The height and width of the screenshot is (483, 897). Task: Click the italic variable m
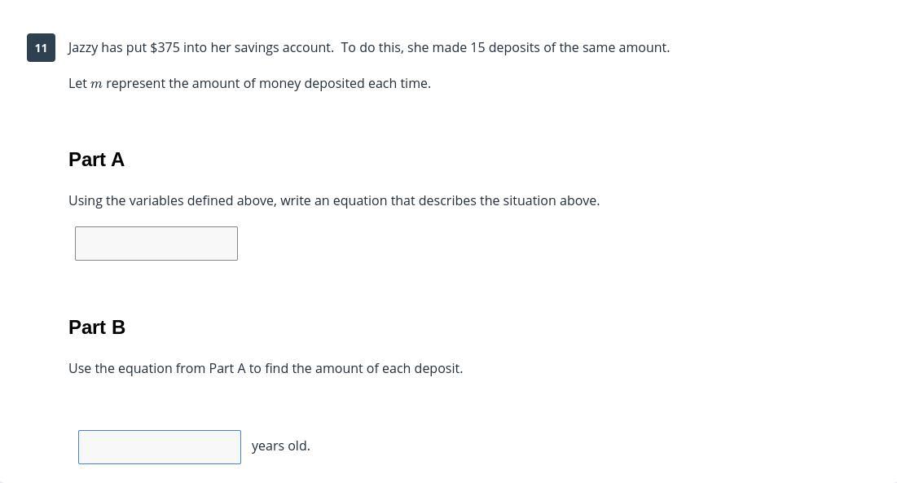pos(97,85)
